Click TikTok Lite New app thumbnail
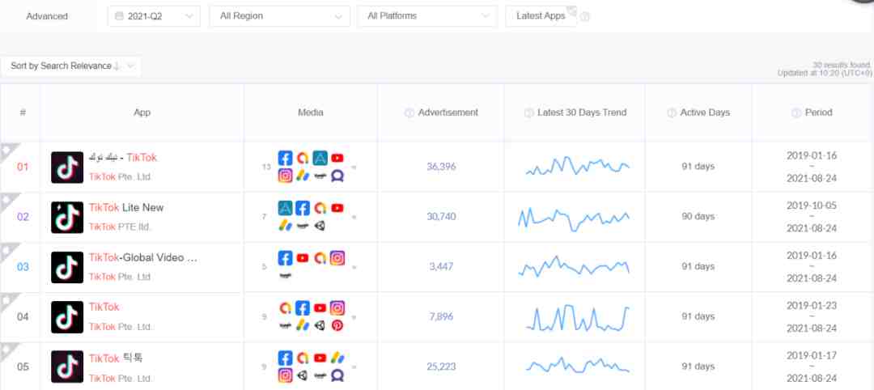Viewport: 874px width, 390px height. (x=67, y=218)
